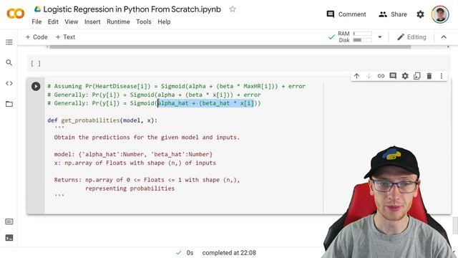Viewport: 458px width, 258px height.
Task: Click the def get_probabilities line in the code
Action: pyautogui.click(x=102, y=120)
